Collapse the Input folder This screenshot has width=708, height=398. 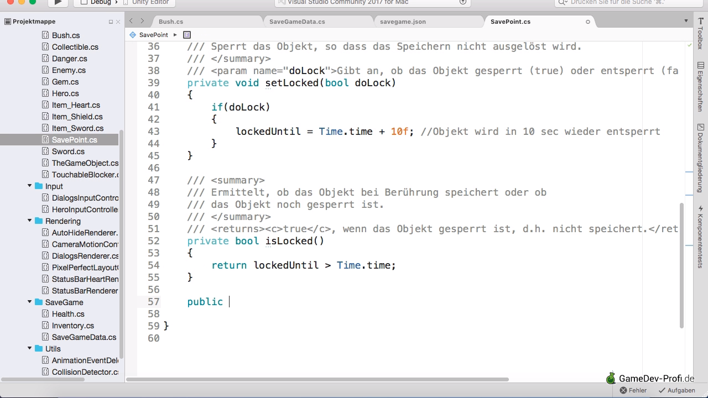tap(30, 186)
